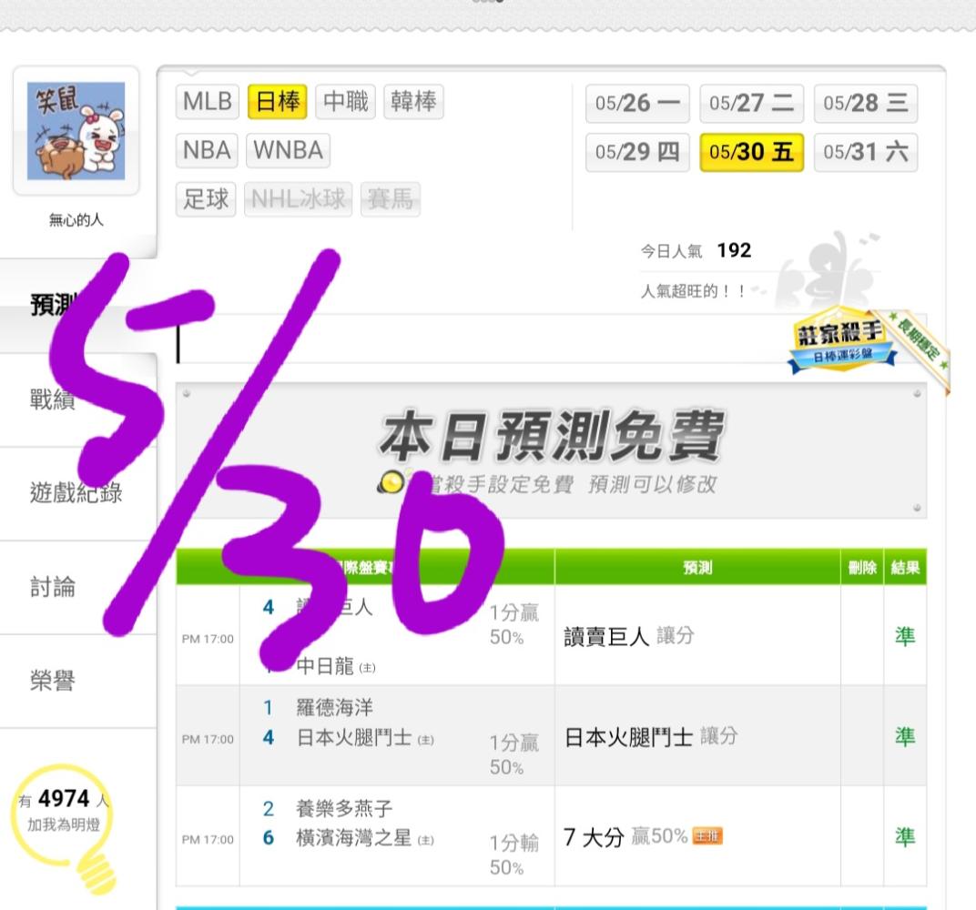
Task: Select date 05/31 六
Action: coord(866,152)
